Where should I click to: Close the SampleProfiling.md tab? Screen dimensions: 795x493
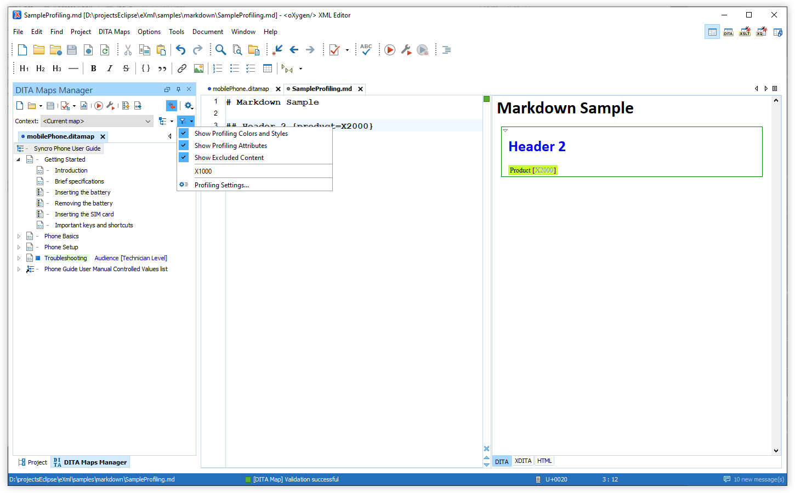click(x=360, y=89)
